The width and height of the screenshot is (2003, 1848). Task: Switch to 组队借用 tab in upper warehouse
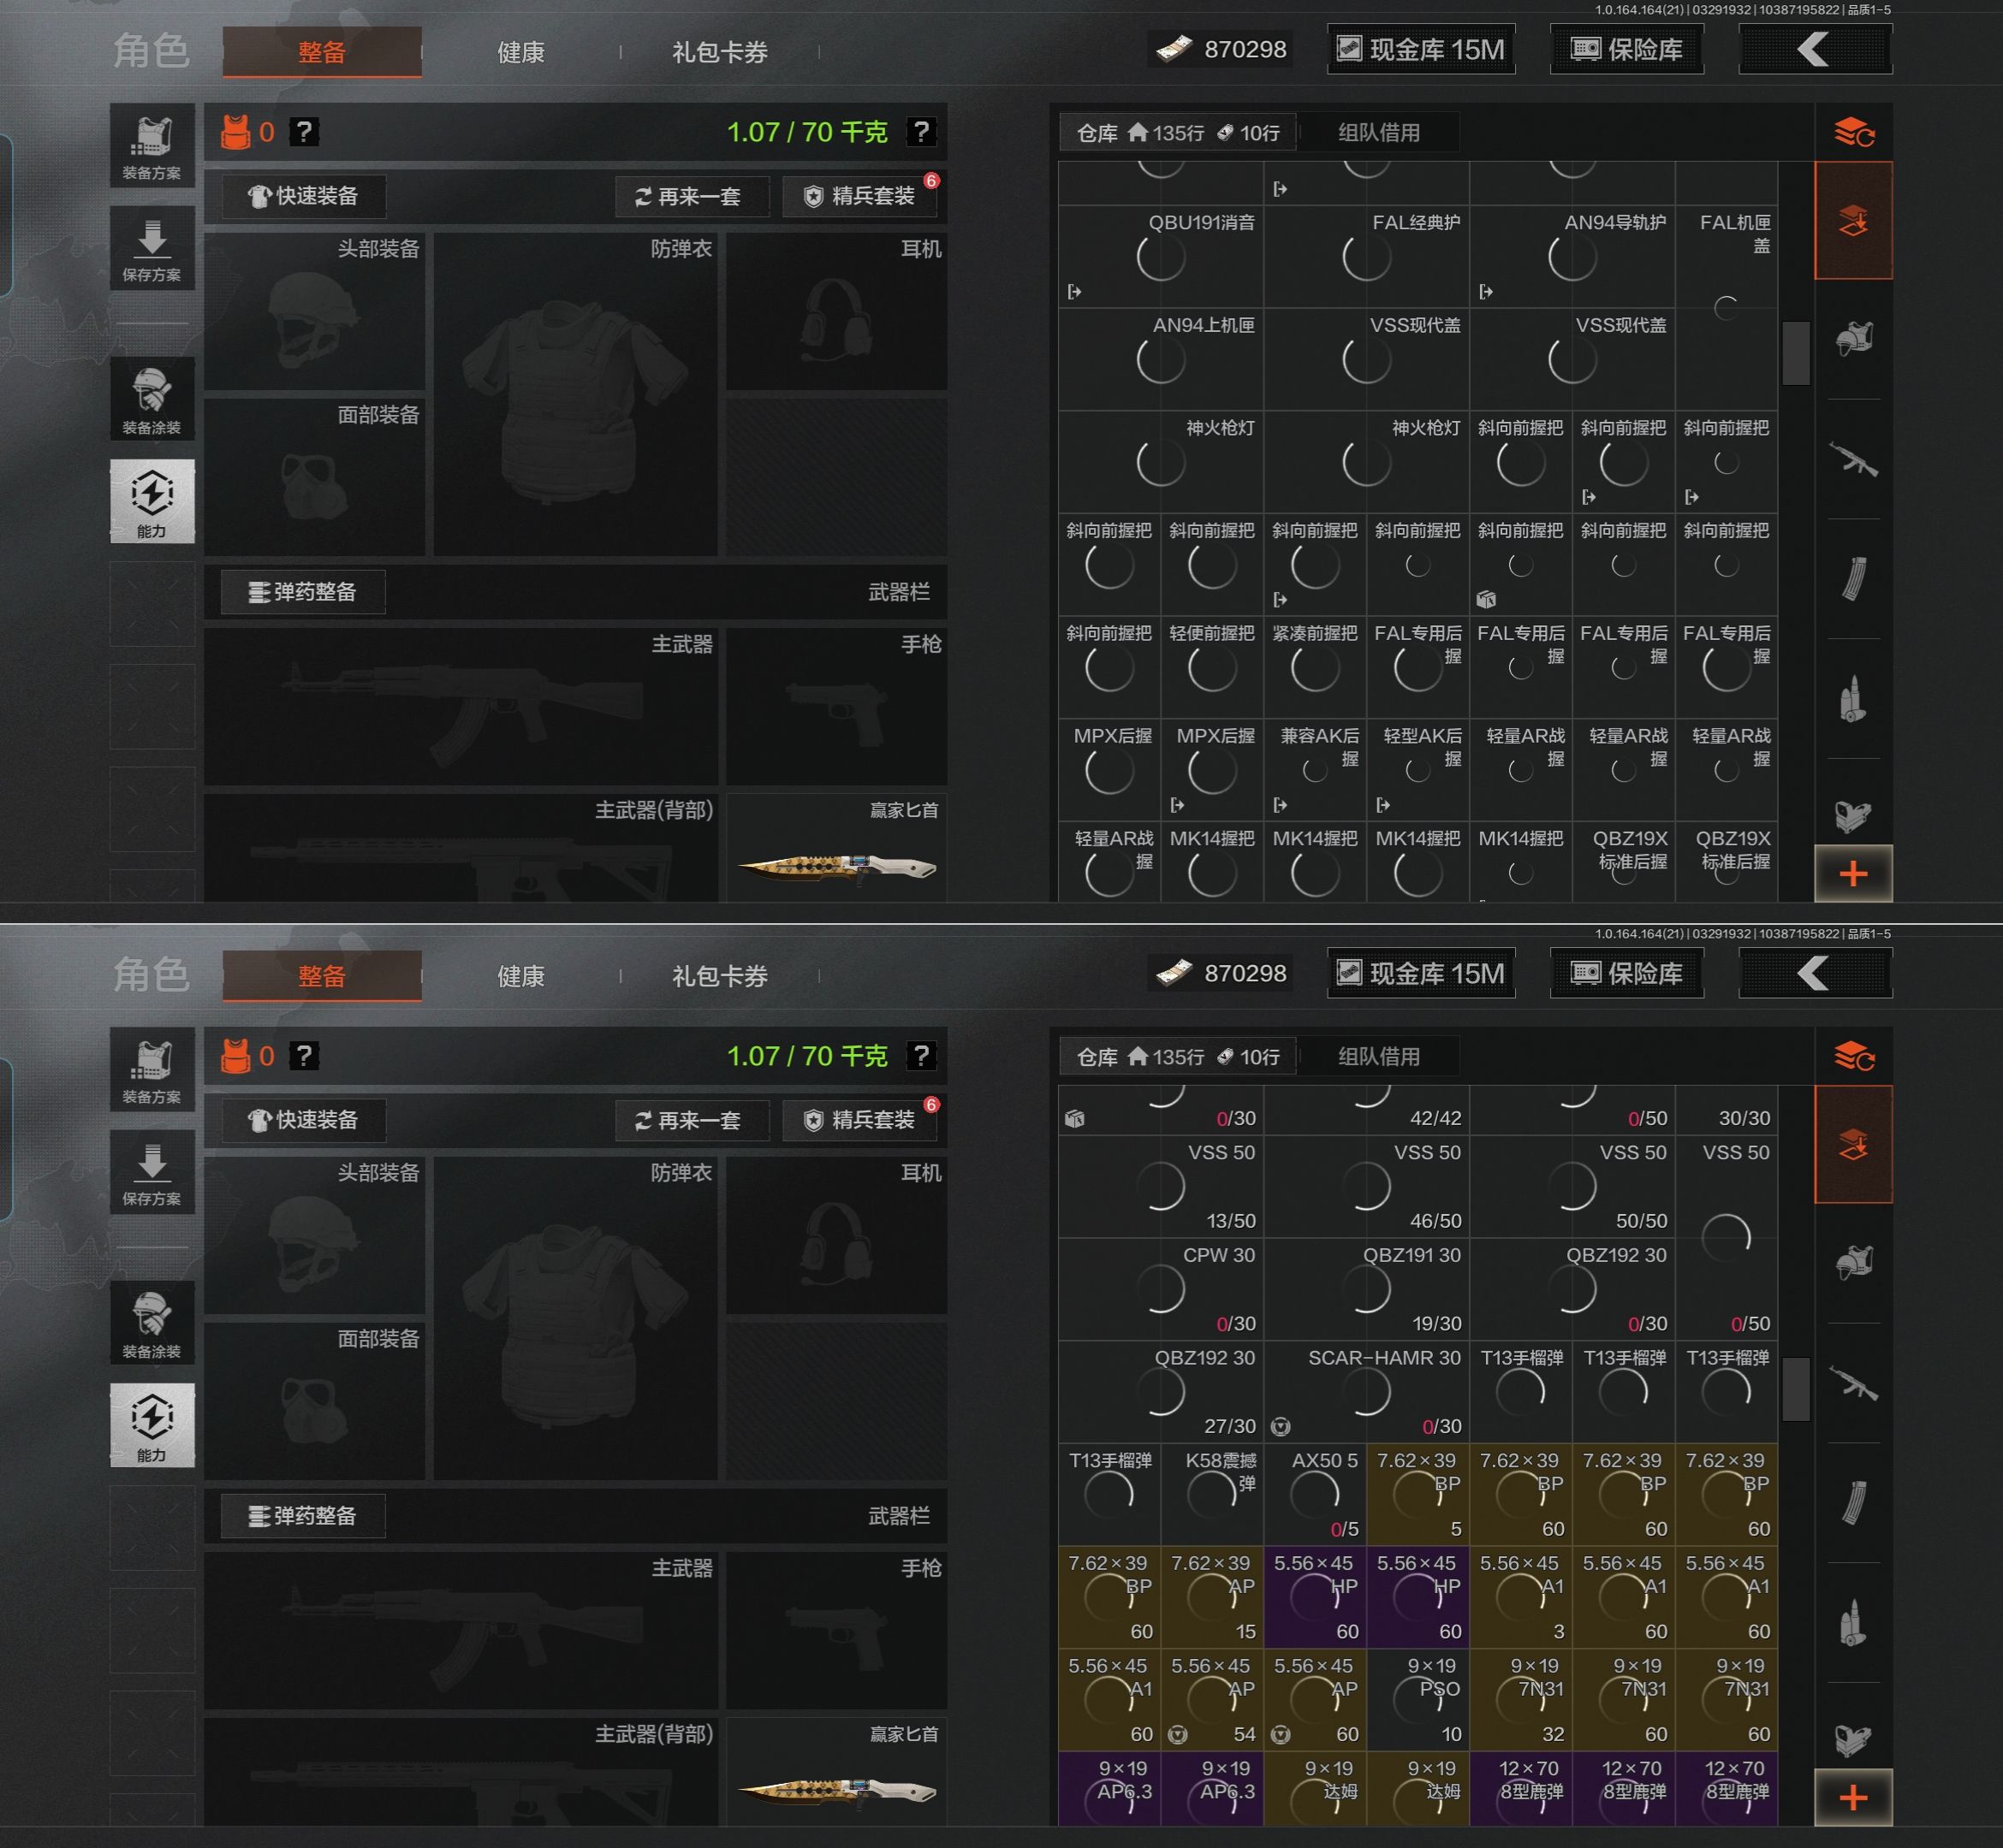1379,132
